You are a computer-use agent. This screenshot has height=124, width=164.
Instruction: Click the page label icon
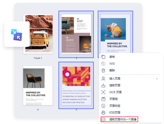point(104,106)
